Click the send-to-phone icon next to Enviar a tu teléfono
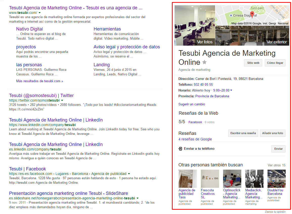292x214 pixels. [x=180, y=148]
